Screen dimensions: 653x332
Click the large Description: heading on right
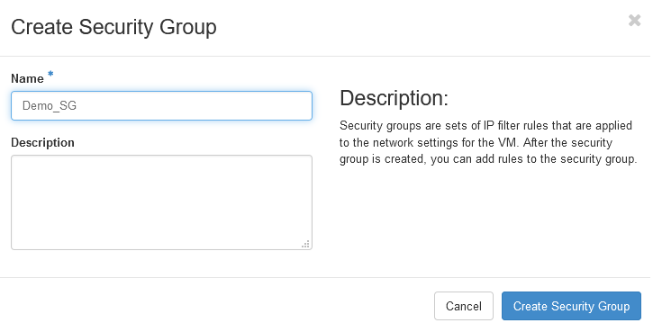(394, 98)
